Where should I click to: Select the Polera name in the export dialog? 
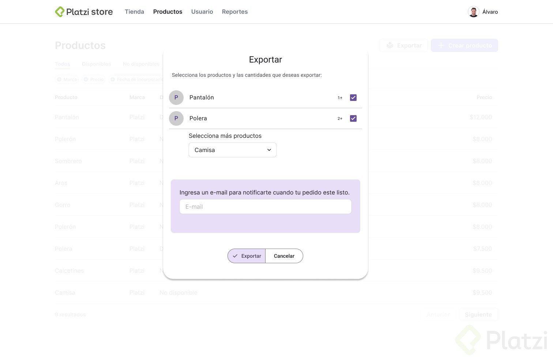(x=198, y=118)
